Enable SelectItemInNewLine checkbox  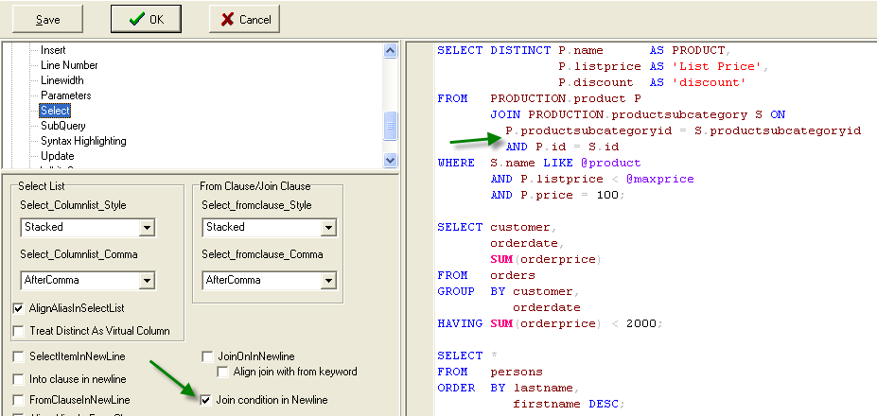pyautogui.click(x=19, y=356)
